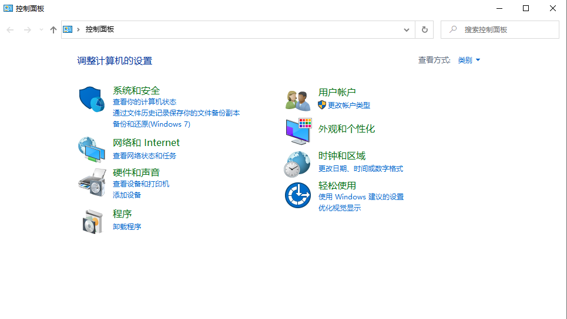Open recent locations dropdown arrow
Screen dimensions: 567x319
pyautogui.click(x=41, y=29)
